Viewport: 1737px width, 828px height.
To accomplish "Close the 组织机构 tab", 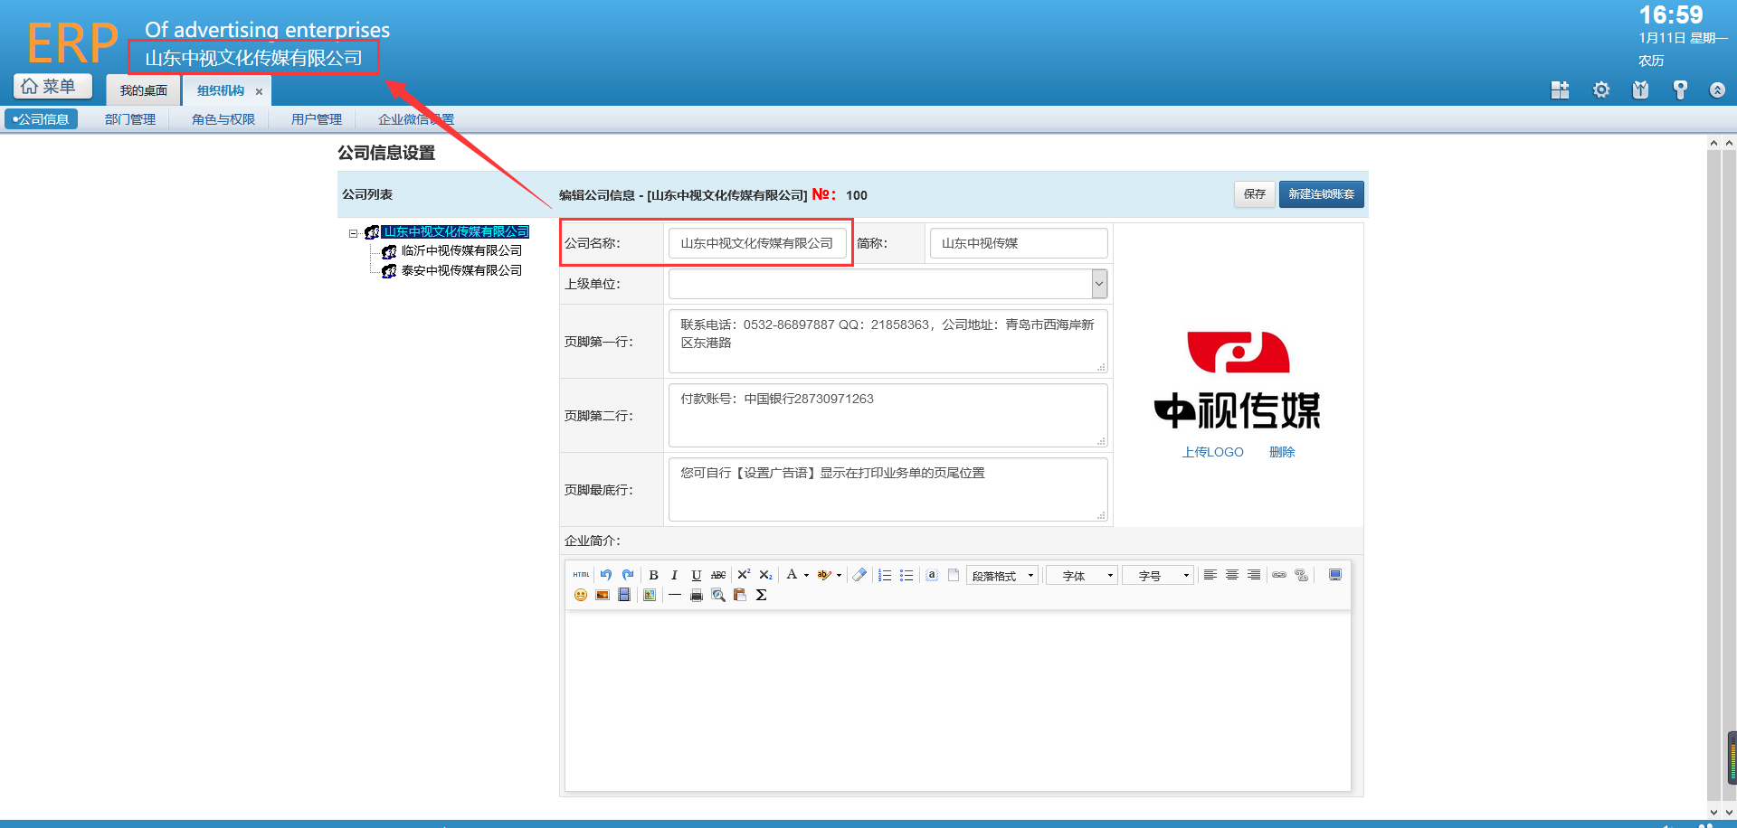I will pyautogui.click(x=259, y=91).
